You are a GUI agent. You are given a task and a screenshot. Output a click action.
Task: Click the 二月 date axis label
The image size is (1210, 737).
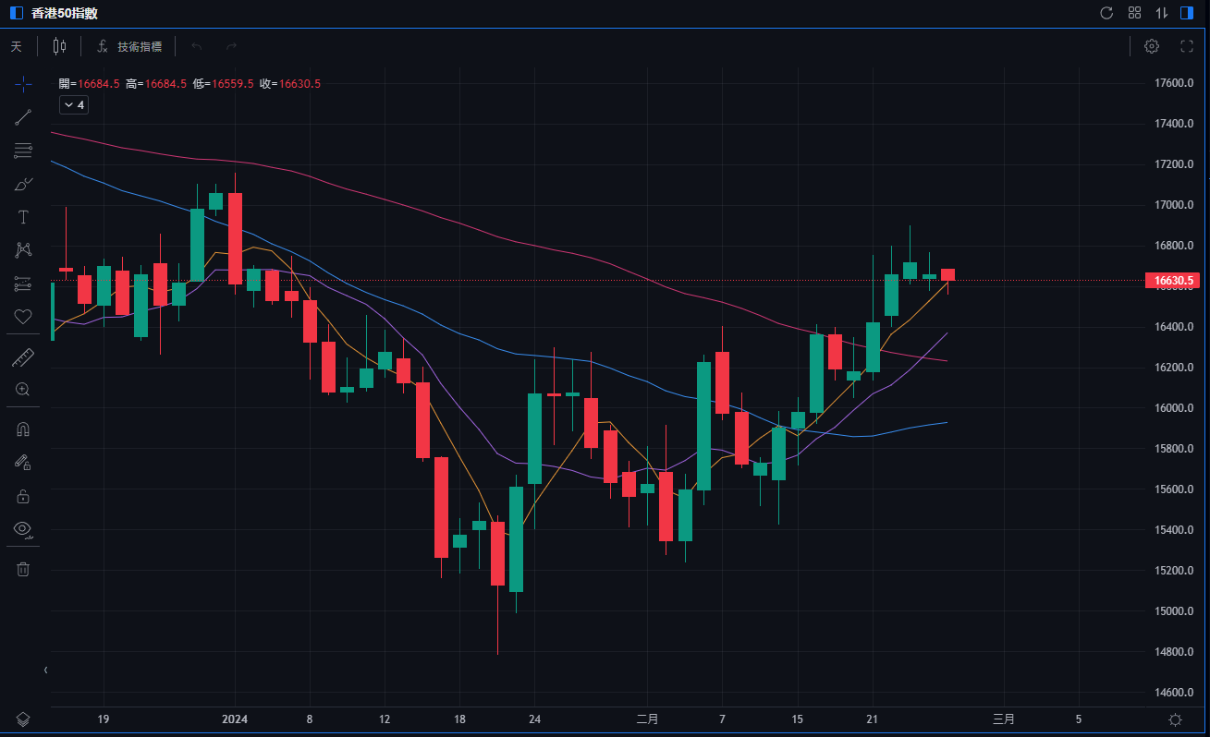647,719
